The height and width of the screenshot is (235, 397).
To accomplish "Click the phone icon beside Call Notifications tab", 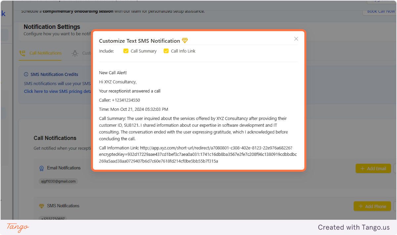I will tap(22, 53).
